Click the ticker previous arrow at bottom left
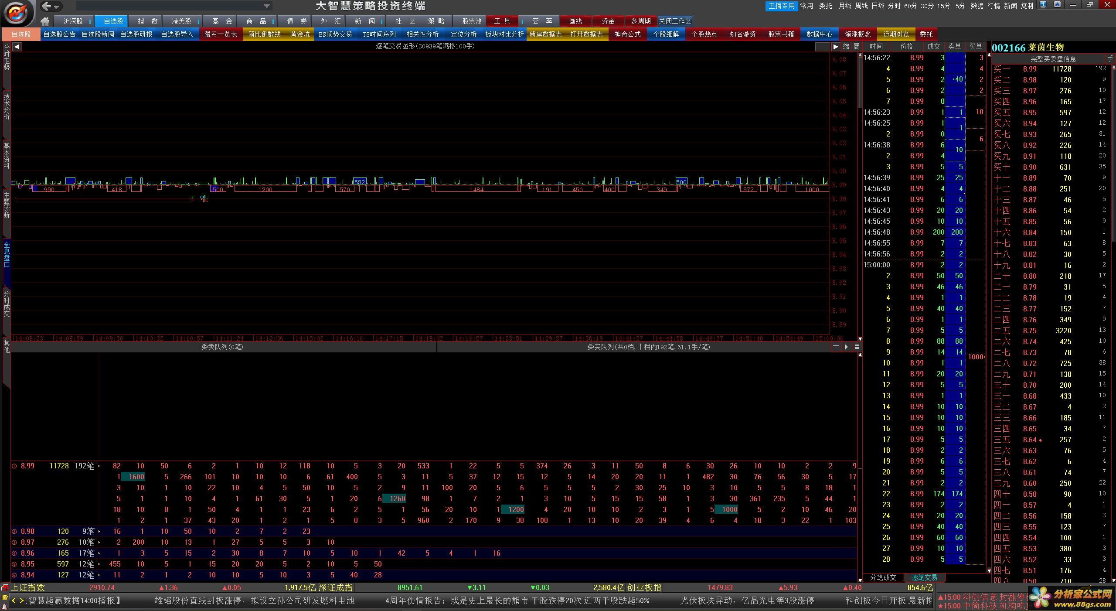 tap(14, 601)
